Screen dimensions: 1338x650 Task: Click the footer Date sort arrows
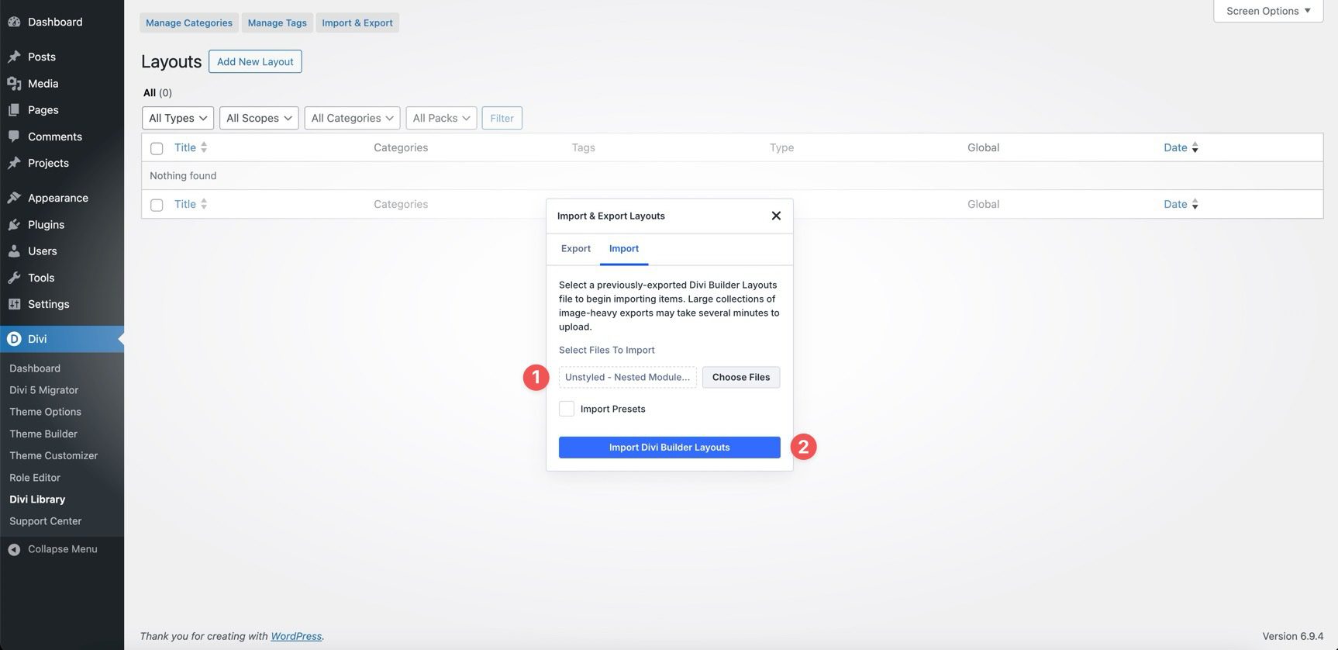pos(1195,204)
